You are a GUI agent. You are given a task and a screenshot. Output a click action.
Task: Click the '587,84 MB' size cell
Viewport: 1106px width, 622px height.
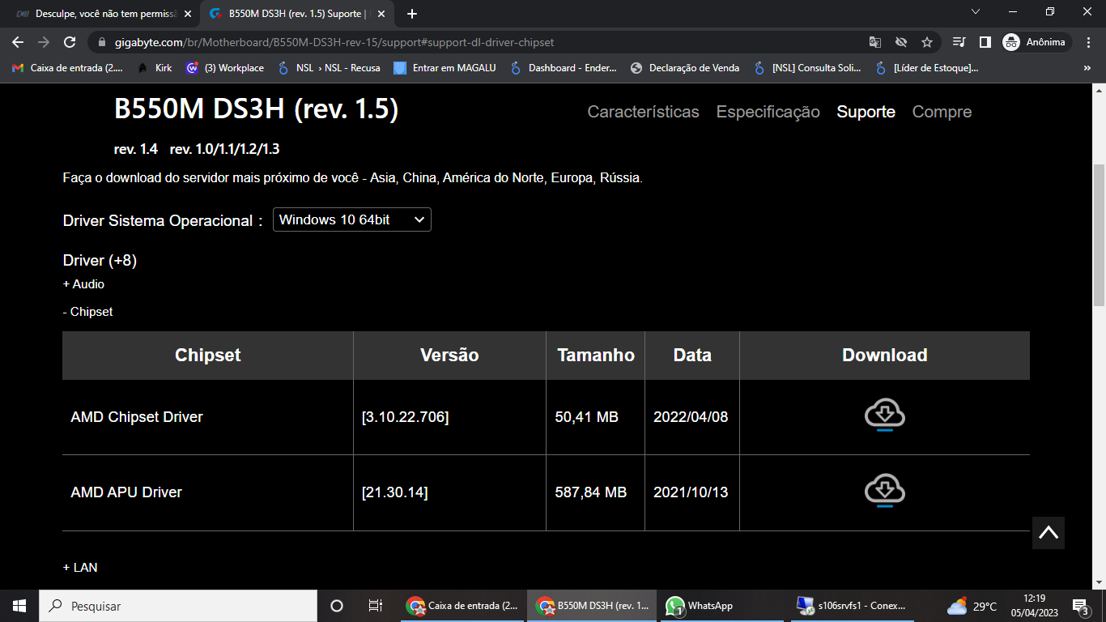pyautogui.click(x=595, y=492)
